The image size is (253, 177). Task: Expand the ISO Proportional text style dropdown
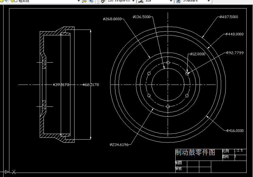coord(133,1)
